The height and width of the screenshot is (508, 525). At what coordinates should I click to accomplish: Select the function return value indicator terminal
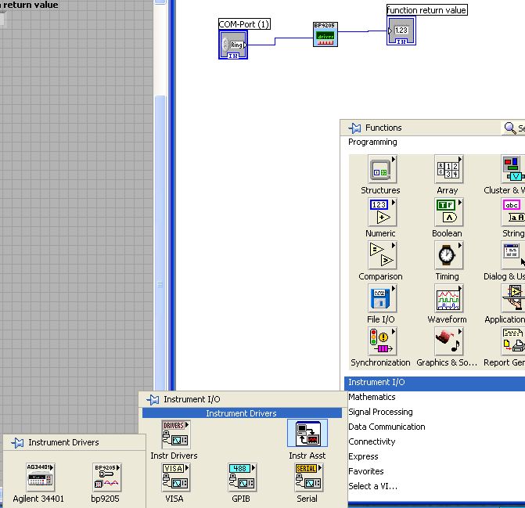click(x=401, y=31)
